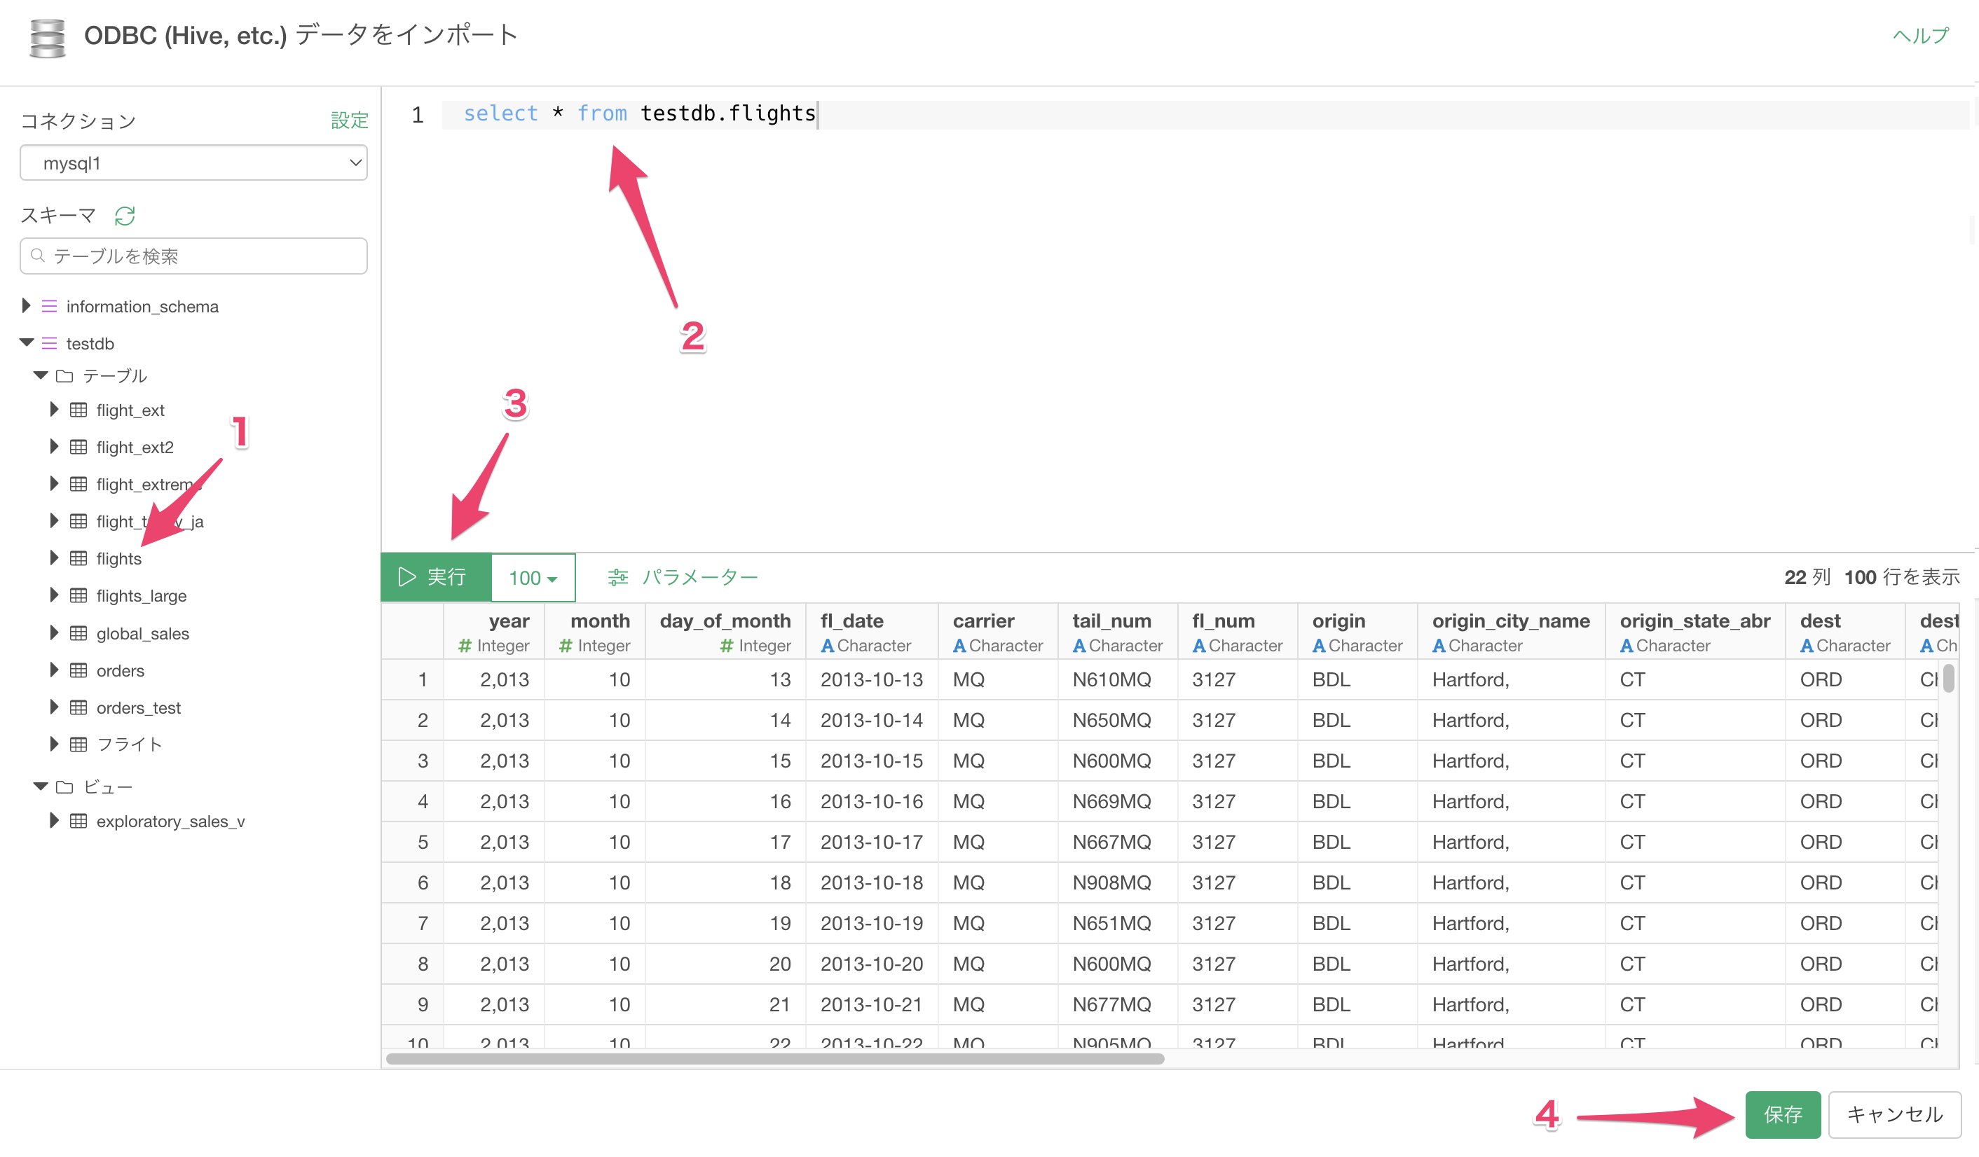This screenshot has height=1157, width=1979.
Task: Click the horizontal scrollbar of results table
Action: (774, 1059)
